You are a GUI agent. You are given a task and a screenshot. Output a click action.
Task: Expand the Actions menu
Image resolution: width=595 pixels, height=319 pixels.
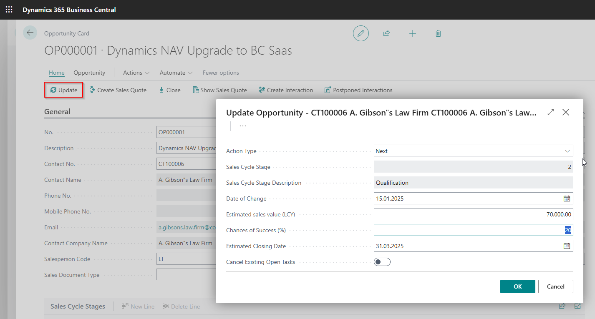(x=136, y=73)
